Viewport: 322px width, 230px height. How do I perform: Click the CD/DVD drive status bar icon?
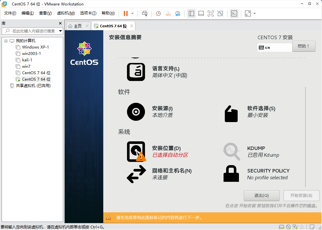point(288,227)
